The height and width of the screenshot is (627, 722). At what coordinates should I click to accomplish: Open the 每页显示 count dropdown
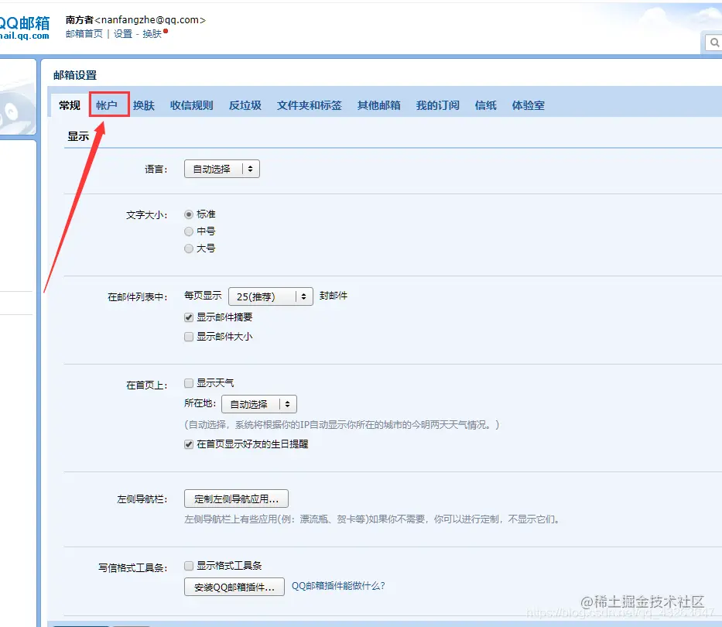tap(270, 296)
